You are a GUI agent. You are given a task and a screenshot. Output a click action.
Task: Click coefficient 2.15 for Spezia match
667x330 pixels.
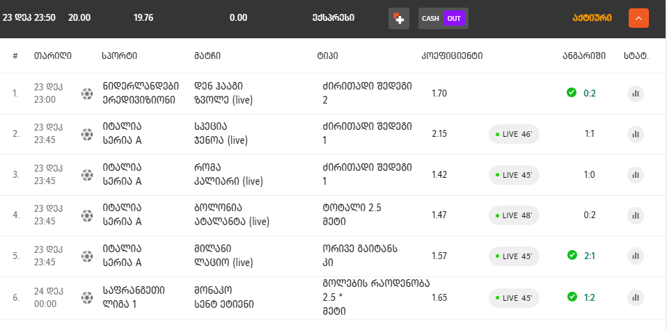[x=439, y=134]
